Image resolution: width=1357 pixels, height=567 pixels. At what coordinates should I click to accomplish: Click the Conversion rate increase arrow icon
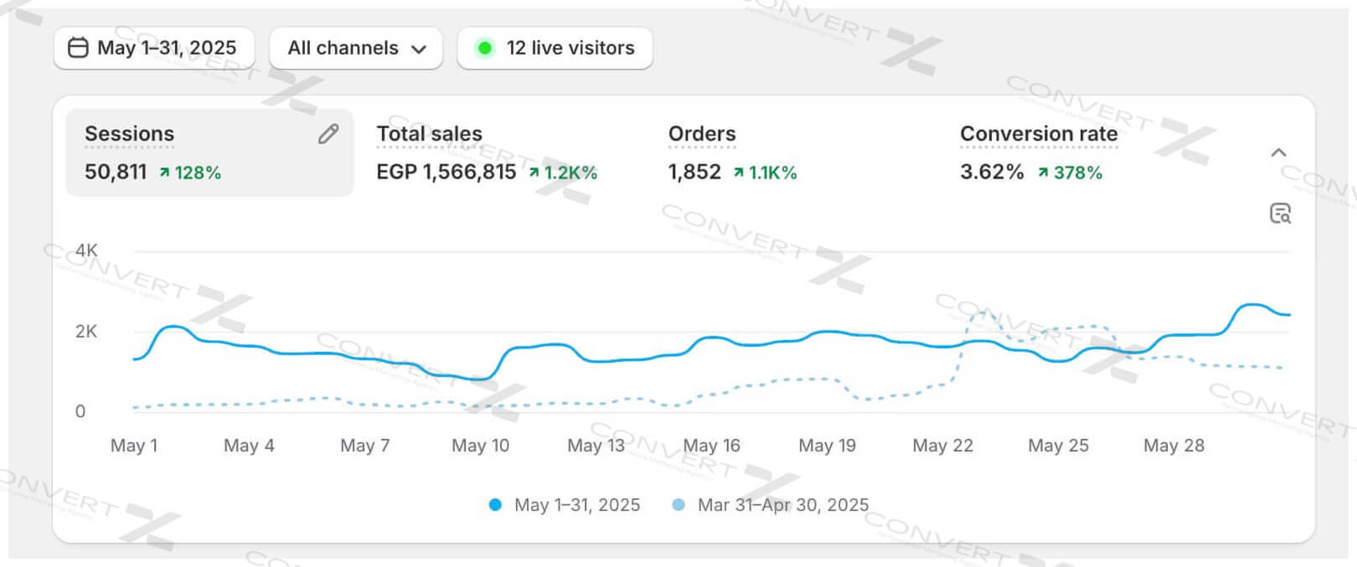click(1043, 173)
